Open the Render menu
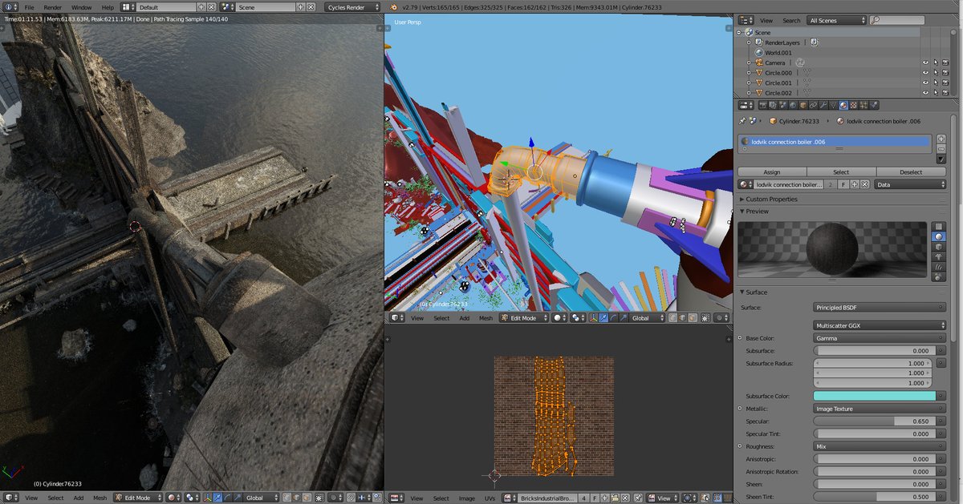Viewport: 963px width, 504px height. click(x=52, y=7)
